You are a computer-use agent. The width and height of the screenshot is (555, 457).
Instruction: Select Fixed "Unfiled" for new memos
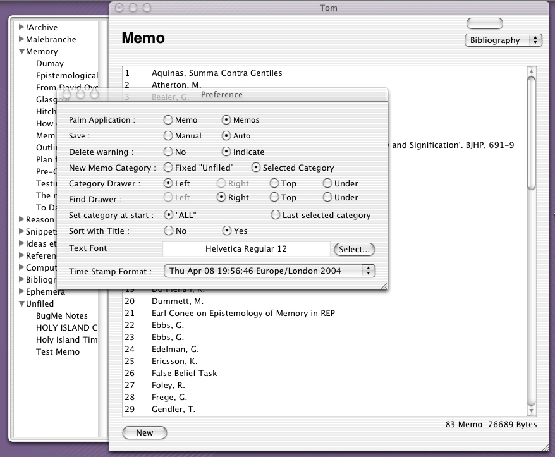(x=168, y=168)
